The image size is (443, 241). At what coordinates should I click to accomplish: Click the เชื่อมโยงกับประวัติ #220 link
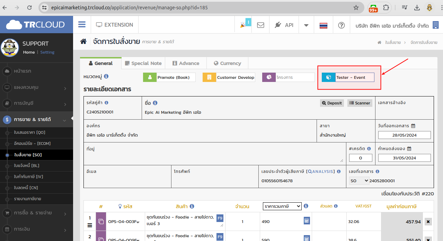coord(407,194)
